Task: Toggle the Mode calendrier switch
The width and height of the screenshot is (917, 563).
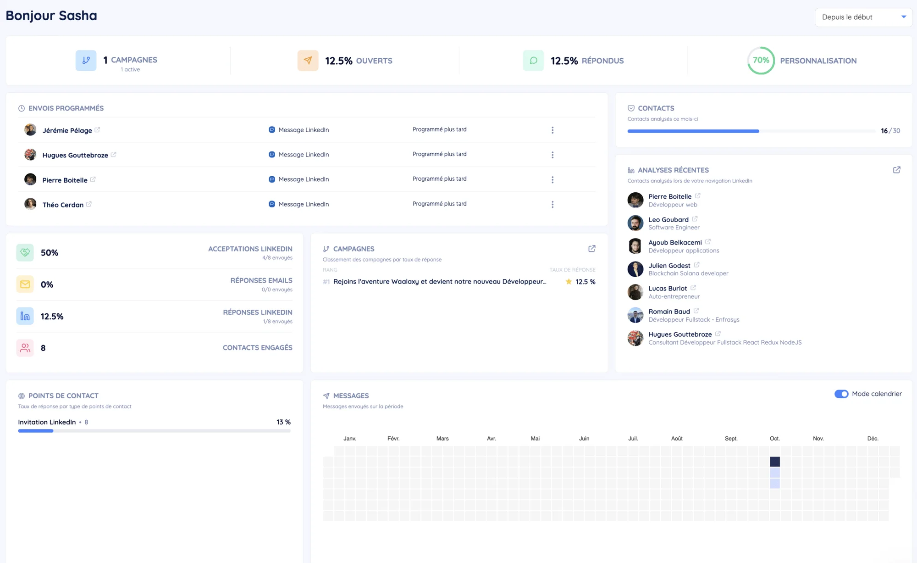Action: [841, 394]
